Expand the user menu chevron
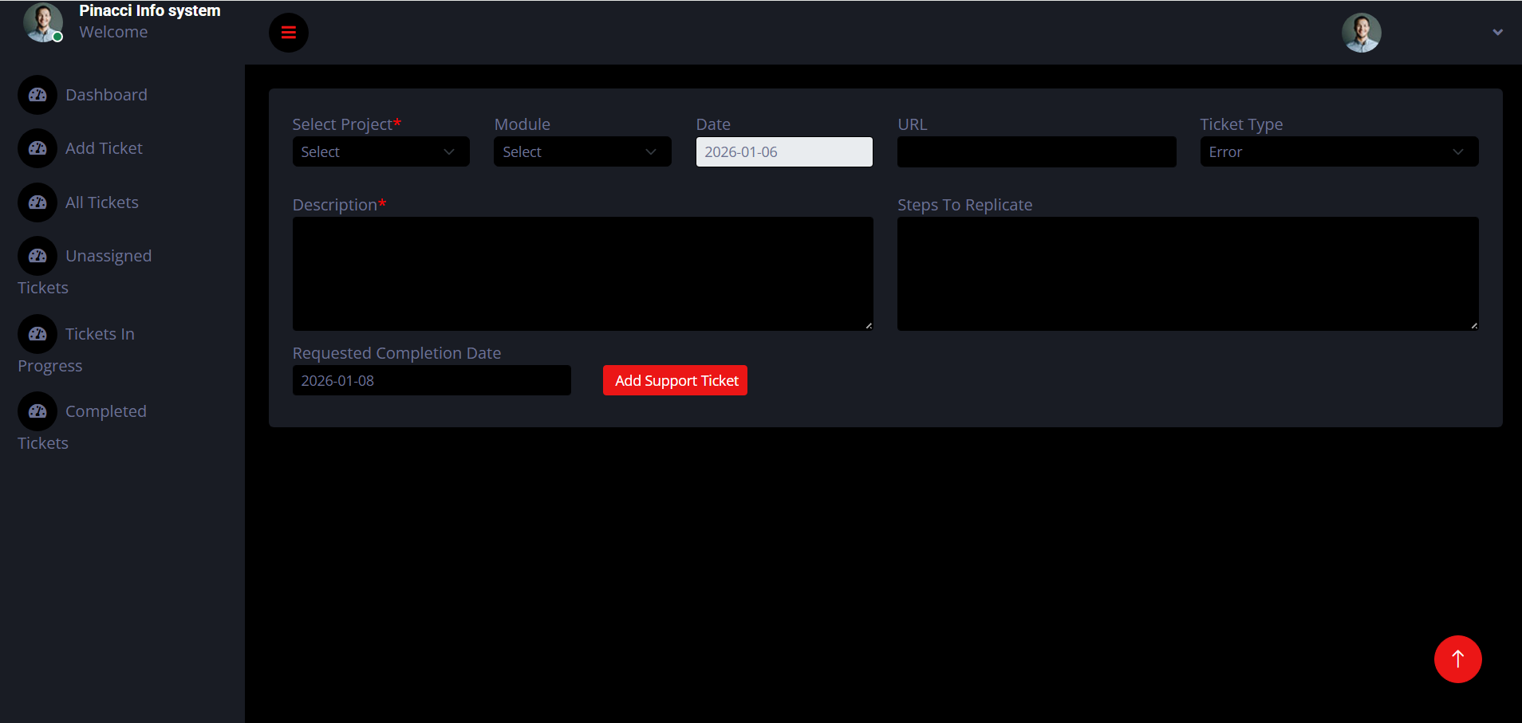 1497,33
